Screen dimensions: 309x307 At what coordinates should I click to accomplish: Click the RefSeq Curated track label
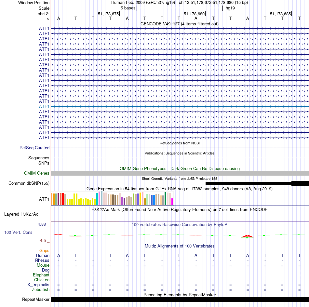[x=34, y=148]
